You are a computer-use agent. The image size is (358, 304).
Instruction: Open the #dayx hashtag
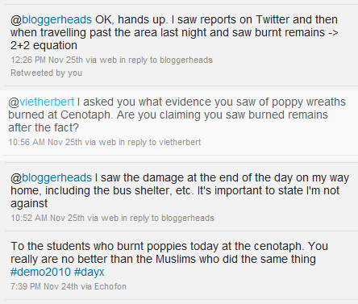coord(89,273)
